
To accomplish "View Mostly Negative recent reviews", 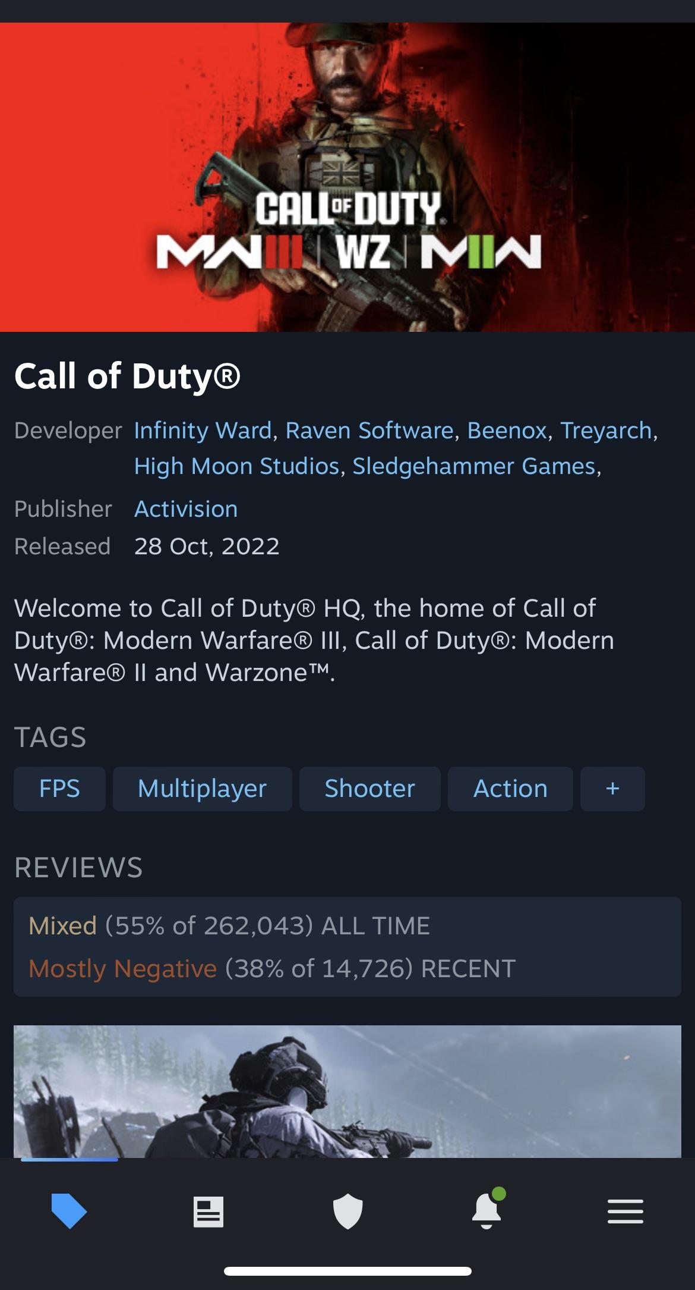I will coord(272,969).
